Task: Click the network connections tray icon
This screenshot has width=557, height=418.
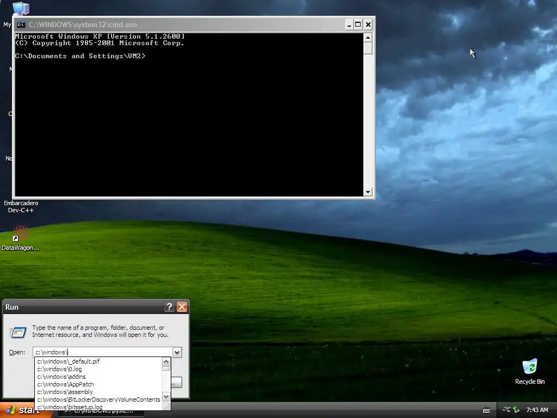Action: pos(506,409)
